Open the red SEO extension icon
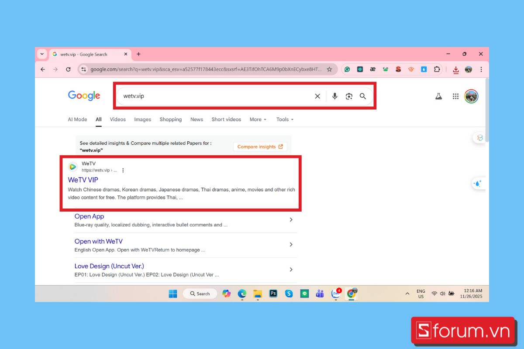 [x=398, y=69]
